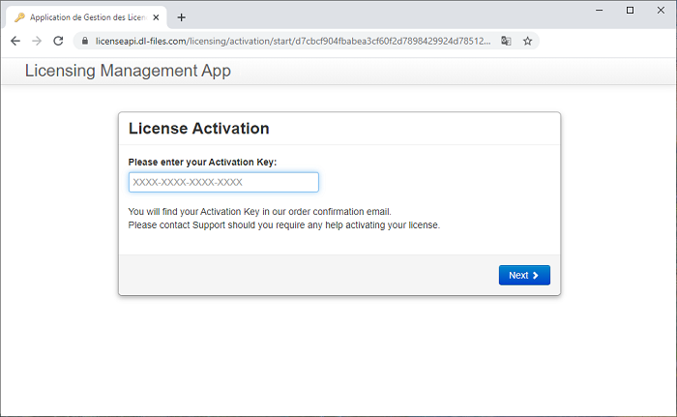Click the URL in the address bar
This screenshot has width=677, height=417.
tap(290, 42)
